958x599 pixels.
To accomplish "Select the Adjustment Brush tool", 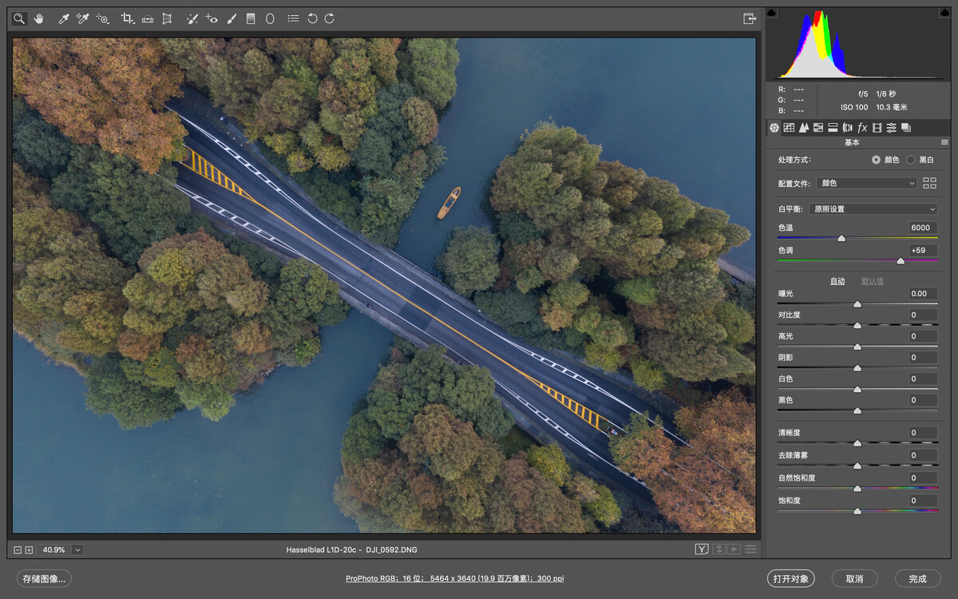I will click(232, 18).
